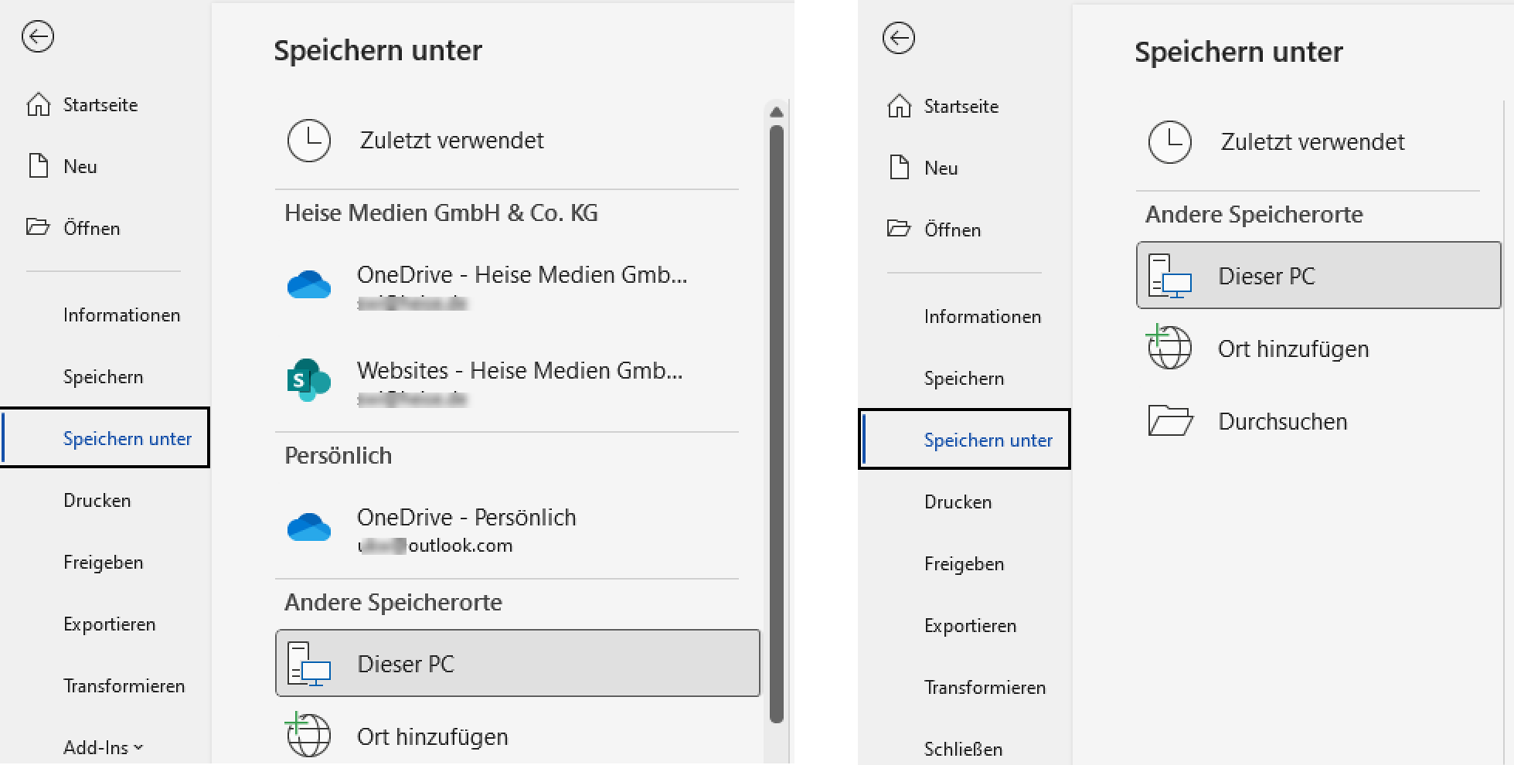Click the Startseite home icon in the left screenshot
The width and height of the screenshot is (1514, 765).
(38, 104)
